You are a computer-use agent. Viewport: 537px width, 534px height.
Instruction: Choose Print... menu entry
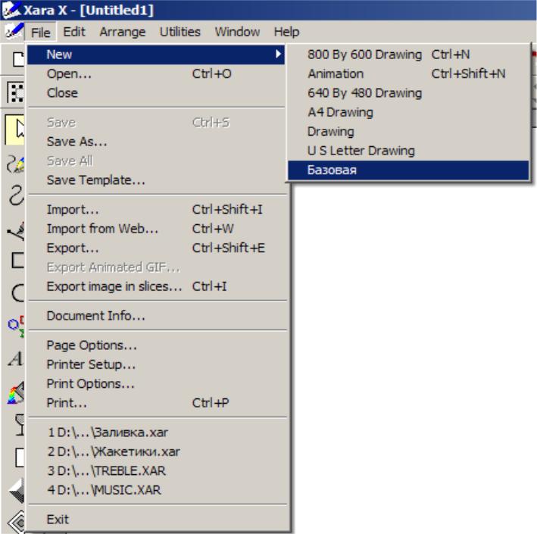156,402
